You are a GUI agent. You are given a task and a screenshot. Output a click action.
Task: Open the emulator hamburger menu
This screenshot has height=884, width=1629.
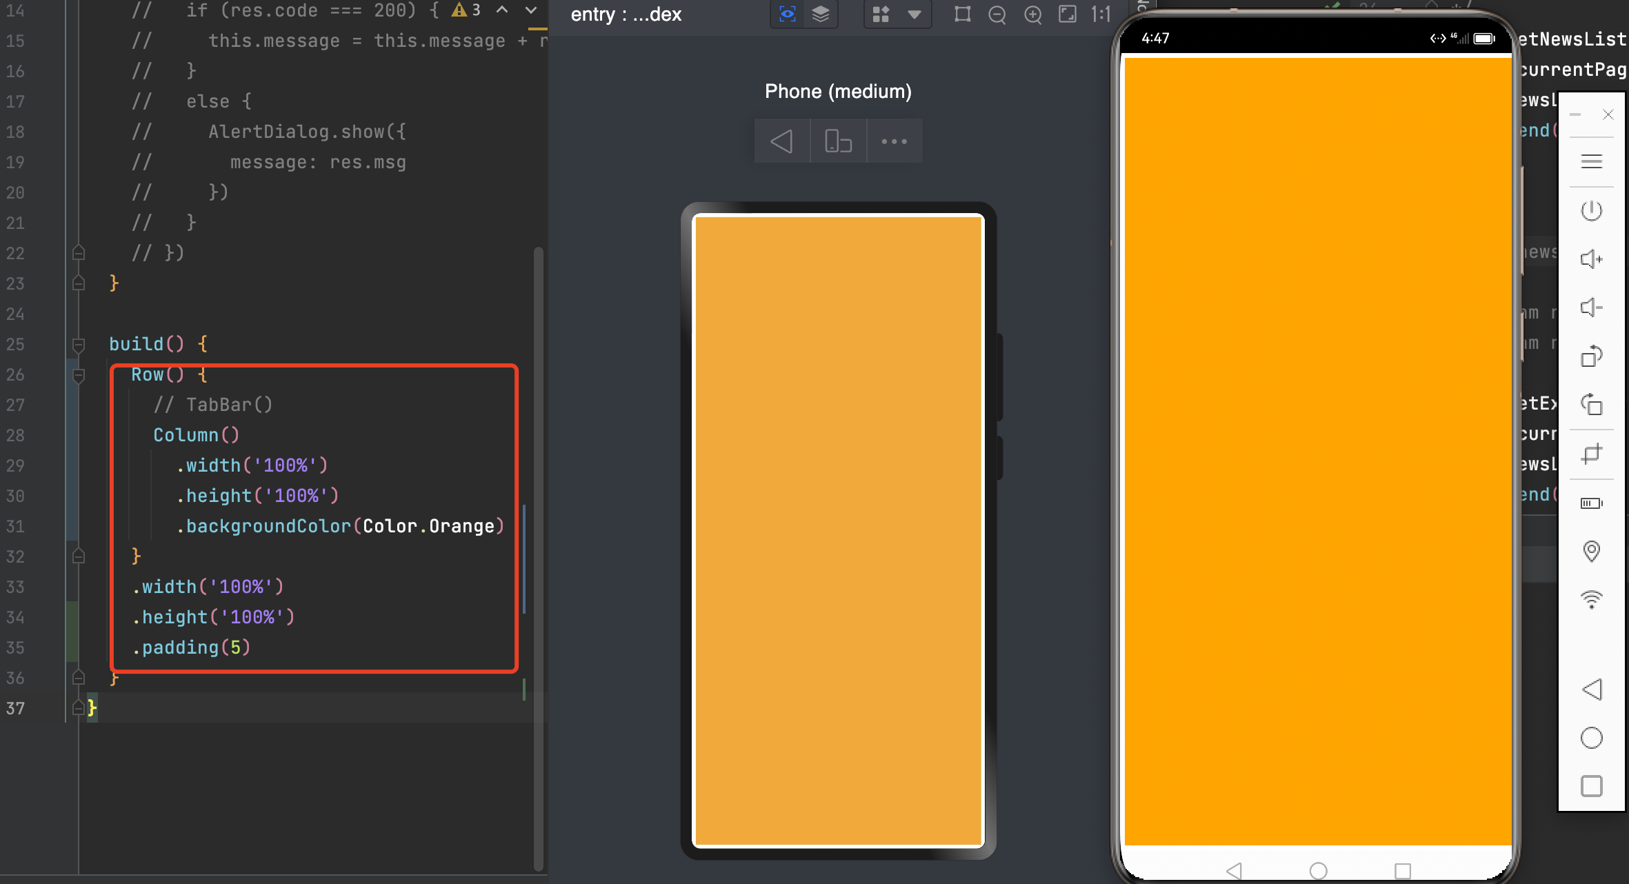pyautogui.click(x=1591, y=162)
